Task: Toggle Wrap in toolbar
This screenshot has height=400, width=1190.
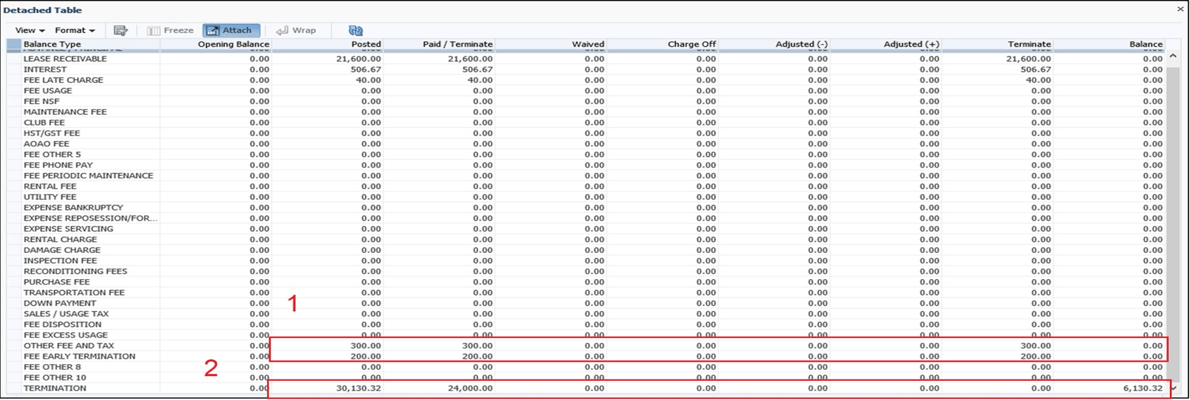Action: pos(296,30)
